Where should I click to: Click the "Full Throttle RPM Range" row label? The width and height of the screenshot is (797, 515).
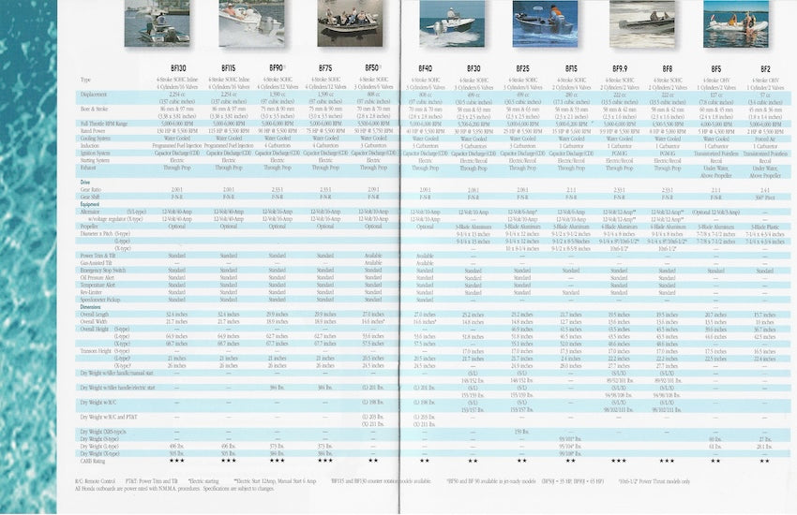104,124
